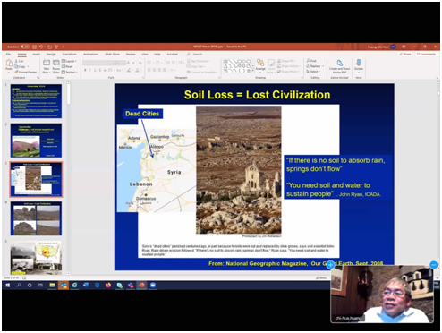Switch to the Slide Show tab

coord(113,54)
